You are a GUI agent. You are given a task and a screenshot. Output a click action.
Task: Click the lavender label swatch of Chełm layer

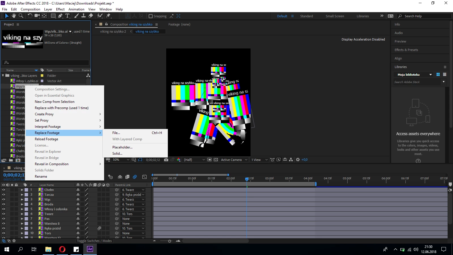point(26,190)
